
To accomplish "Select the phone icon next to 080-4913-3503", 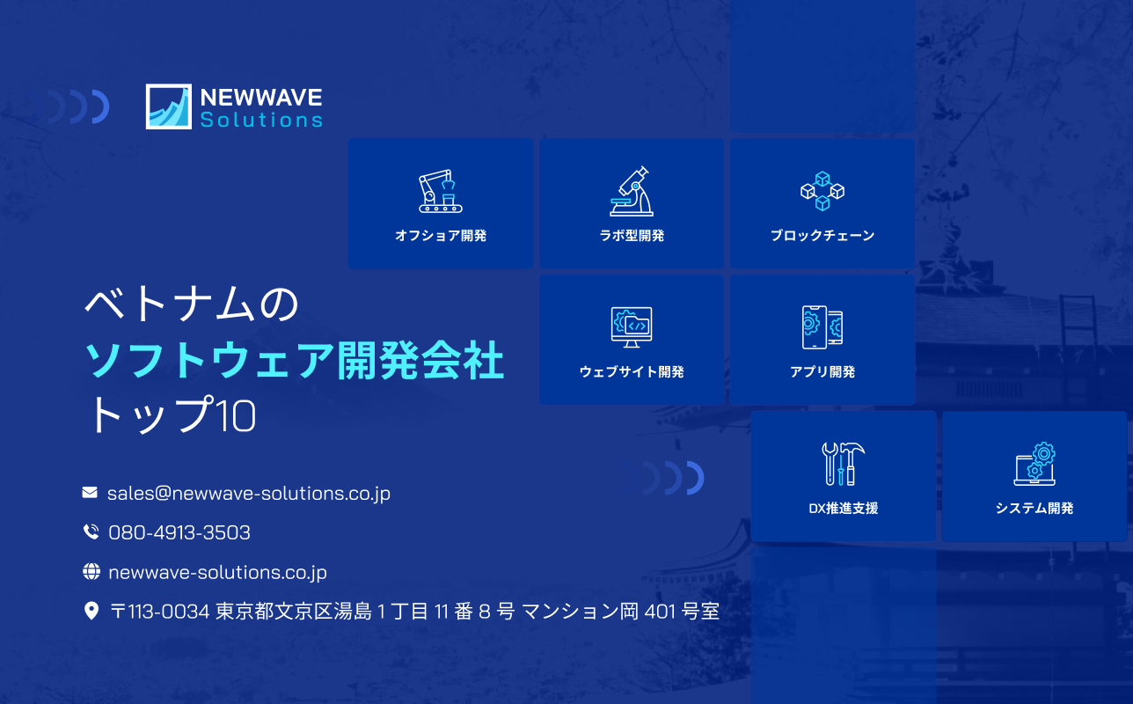I will (x=89, y=532).
